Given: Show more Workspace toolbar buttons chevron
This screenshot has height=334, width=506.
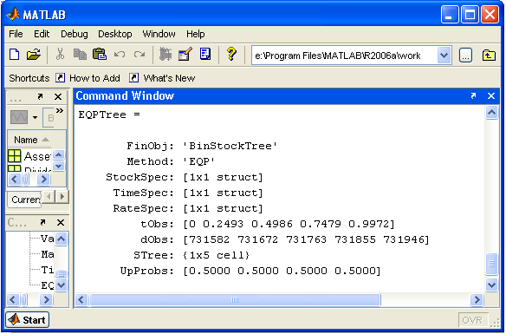Looking at the screenshot, I should pyautogui.click(x=60, y=111).
